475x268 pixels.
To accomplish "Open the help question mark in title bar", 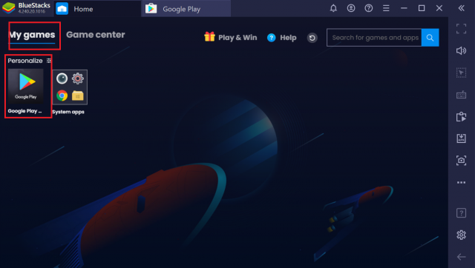I will point(368,8).
